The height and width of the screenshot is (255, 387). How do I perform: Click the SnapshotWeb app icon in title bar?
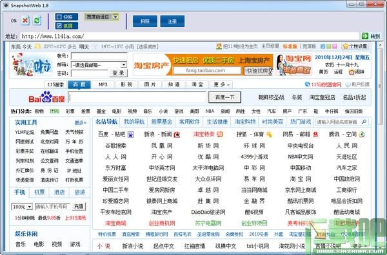[x=6, y=5]
